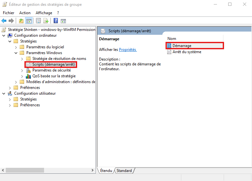The image size is (252, 181).
Task: Expand Stratégie de résolution de noms node
Action: click(x=22, y=59)
